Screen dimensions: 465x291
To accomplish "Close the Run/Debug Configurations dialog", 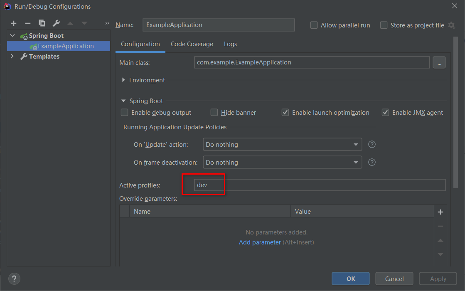I will [454, 6].
